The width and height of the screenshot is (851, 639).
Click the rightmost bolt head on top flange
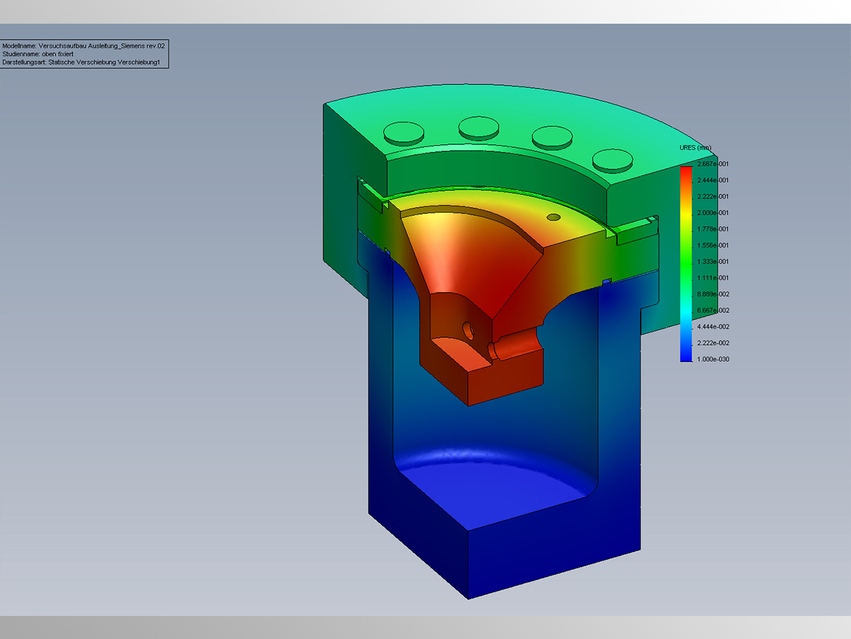click(x=613, y=160)
